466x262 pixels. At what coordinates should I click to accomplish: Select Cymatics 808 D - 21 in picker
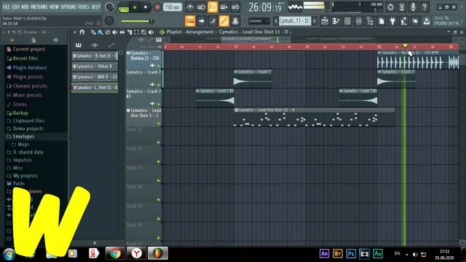pos(95,77)
